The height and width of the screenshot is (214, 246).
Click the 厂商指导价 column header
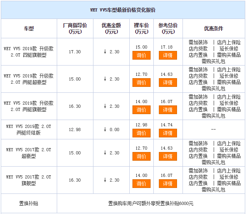(75, 28)
